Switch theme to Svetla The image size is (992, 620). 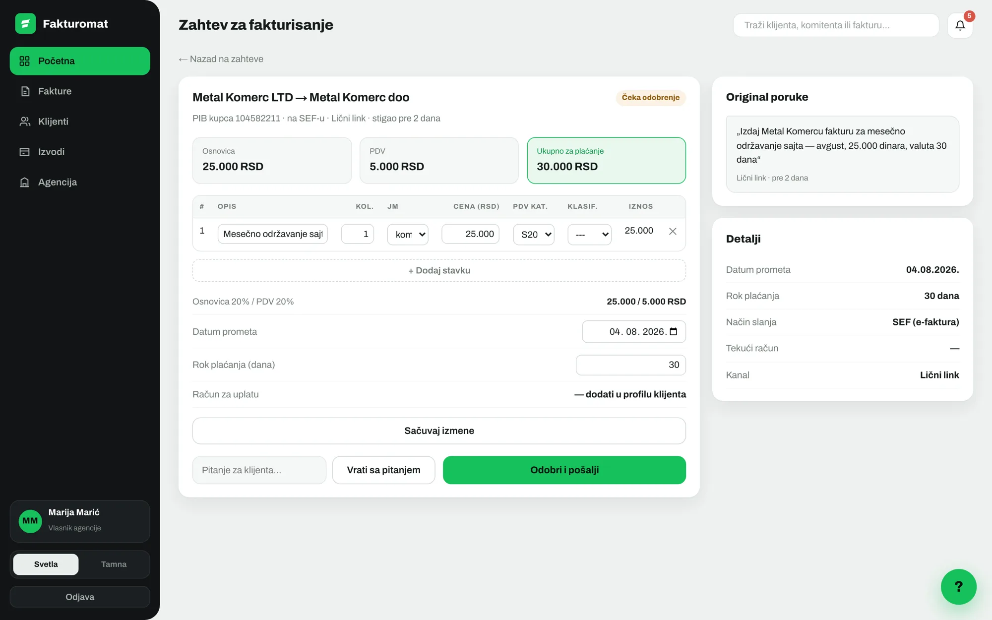coord(46,564)
